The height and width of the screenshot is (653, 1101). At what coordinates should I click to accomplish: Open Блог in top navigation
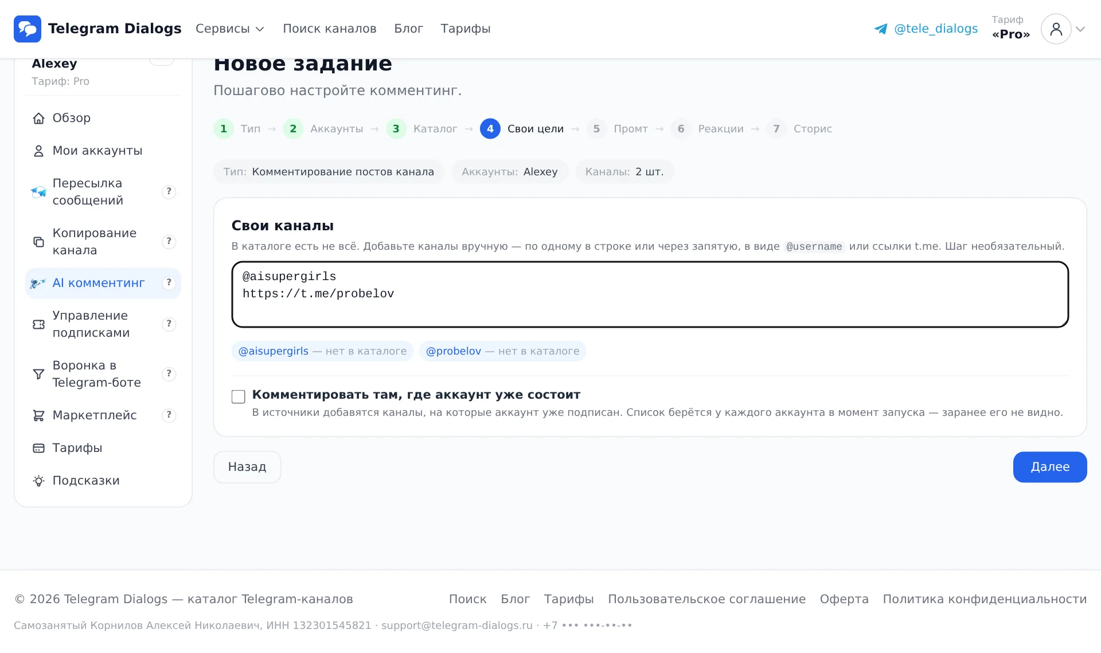409,29
